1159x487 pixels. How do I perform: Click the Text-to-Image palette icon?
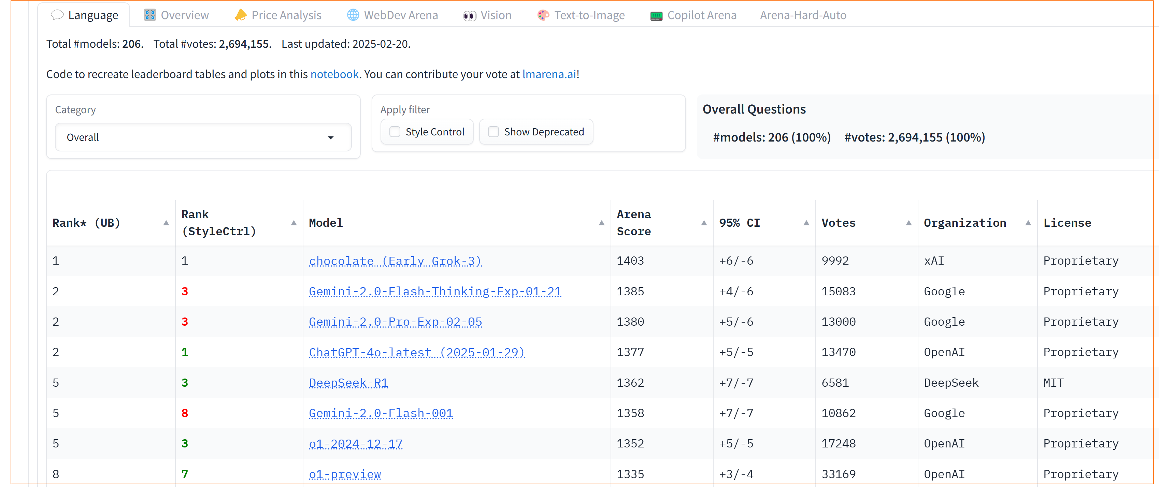pos(543,15)
